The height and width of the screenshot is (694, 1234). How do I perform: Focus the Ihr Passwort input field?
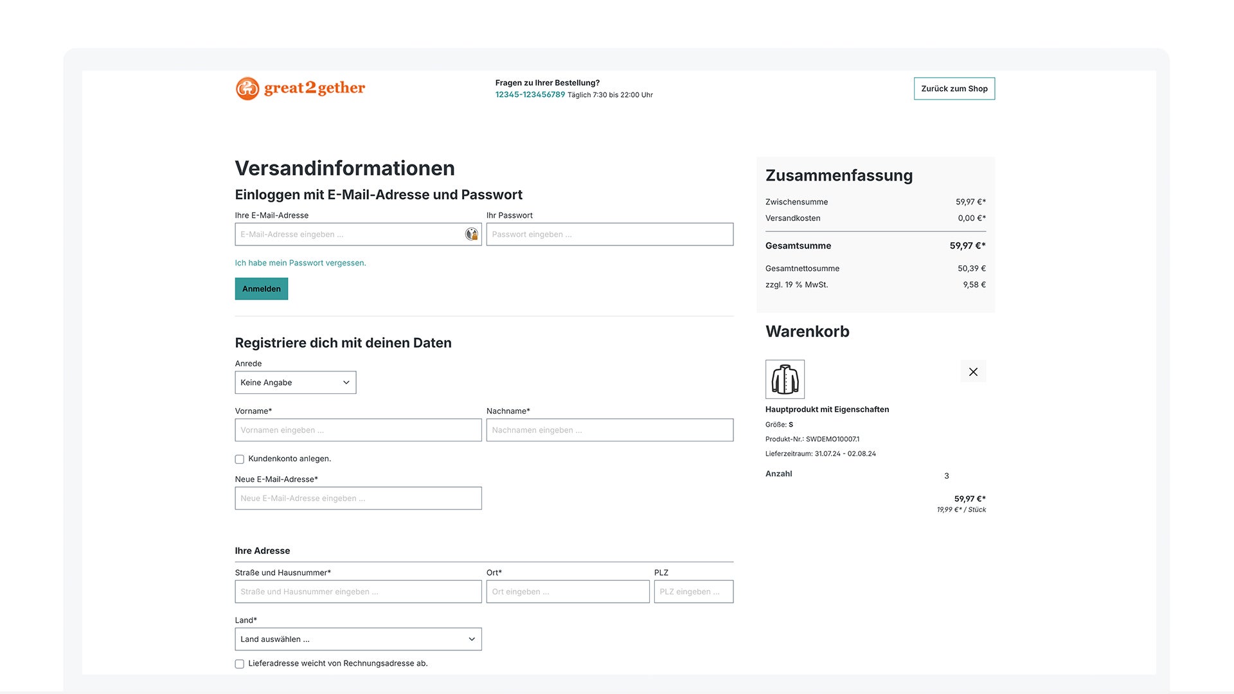click(610, 234)
